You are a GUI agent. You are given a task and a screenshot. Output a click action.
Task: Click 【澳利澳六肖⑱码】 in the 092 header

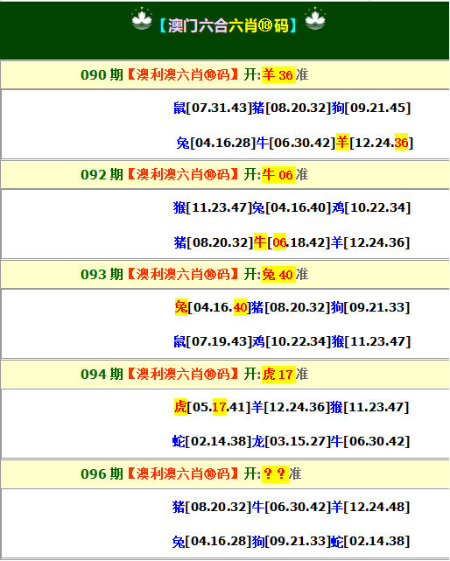(x=183, y=174)
